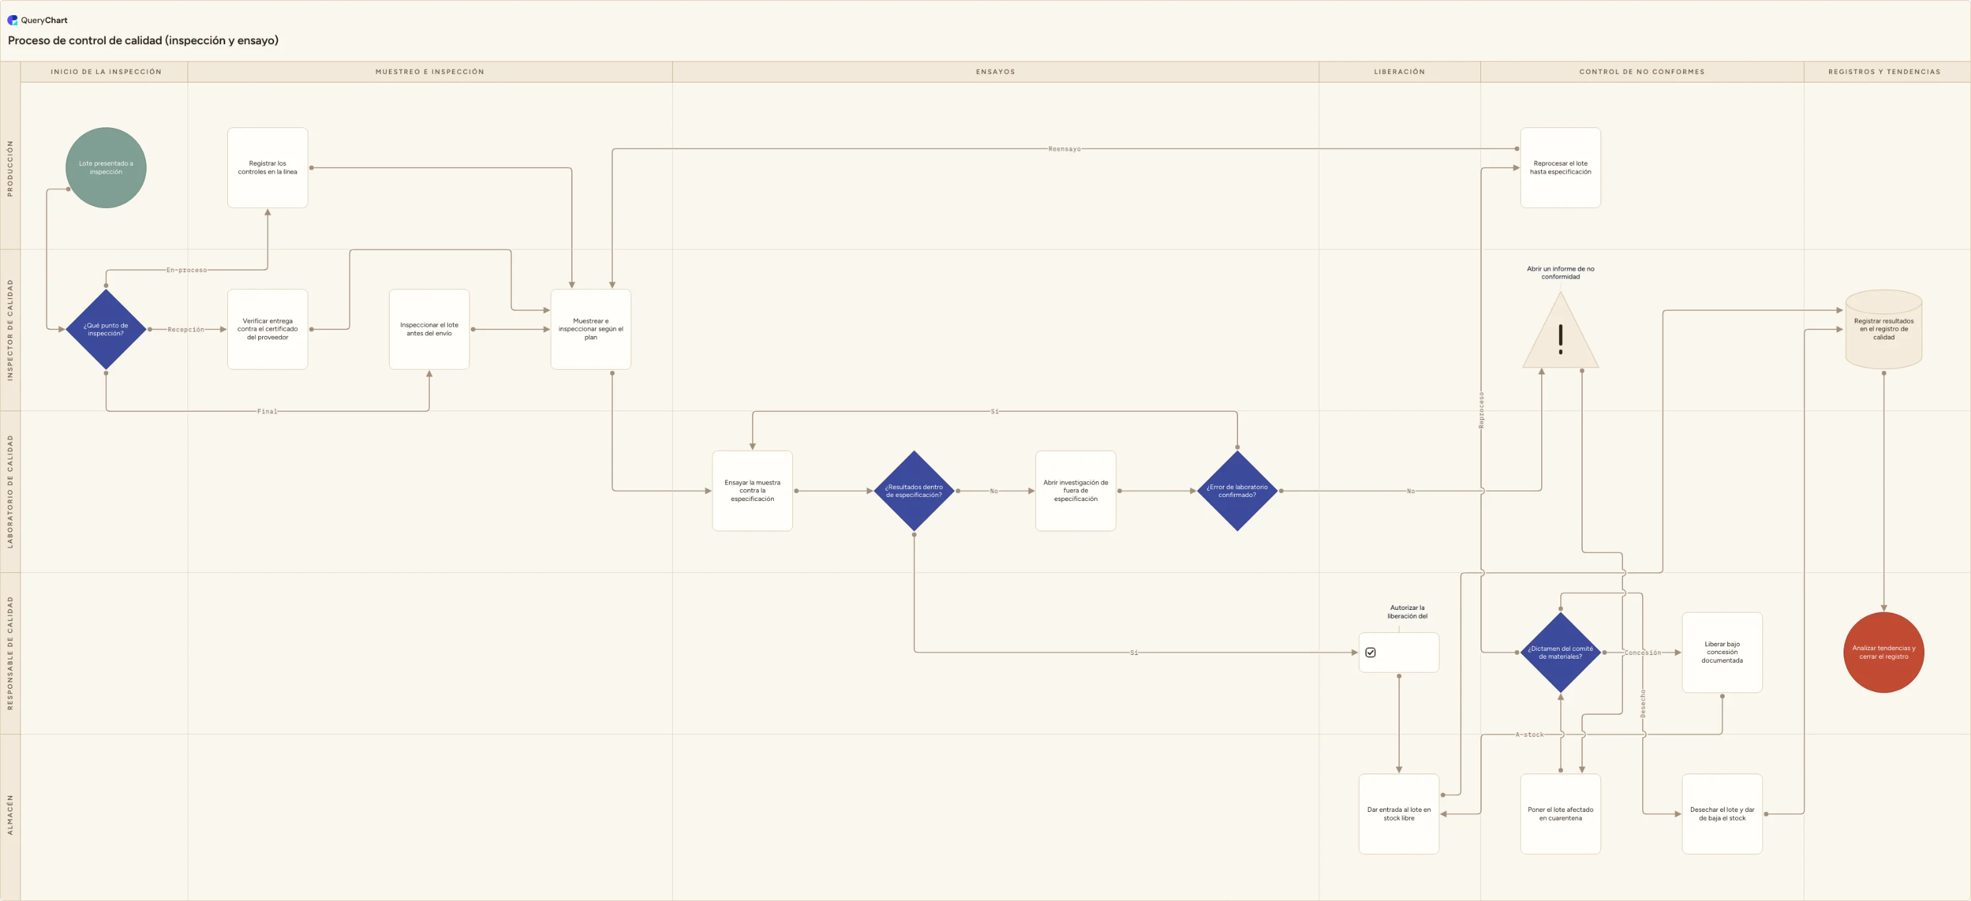The image size is (1971, 901).
Task: Select the red end circle 'Analizar tendencias'
Action: pyautogui.click(x=1884, y=652)
